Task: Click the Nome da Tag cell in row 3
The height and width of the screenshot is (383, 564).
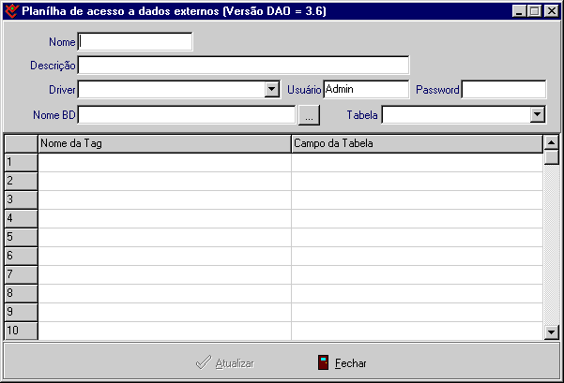Action: click(164, 199)
